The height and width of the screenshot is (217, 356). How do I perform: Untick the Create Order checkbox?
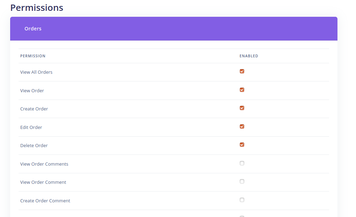click(x=242, y=108)
